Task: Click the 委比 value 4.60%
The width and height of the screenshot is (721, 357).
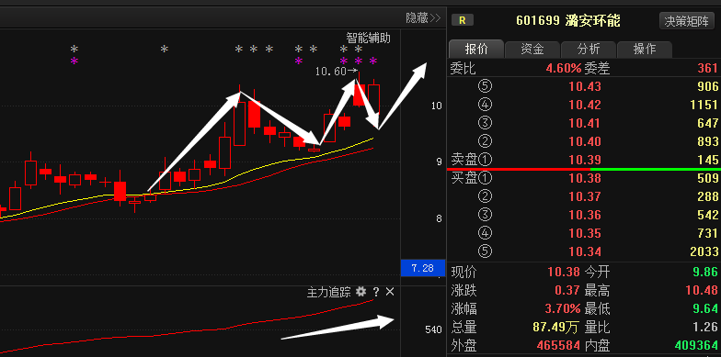Action: pos(564,68)
